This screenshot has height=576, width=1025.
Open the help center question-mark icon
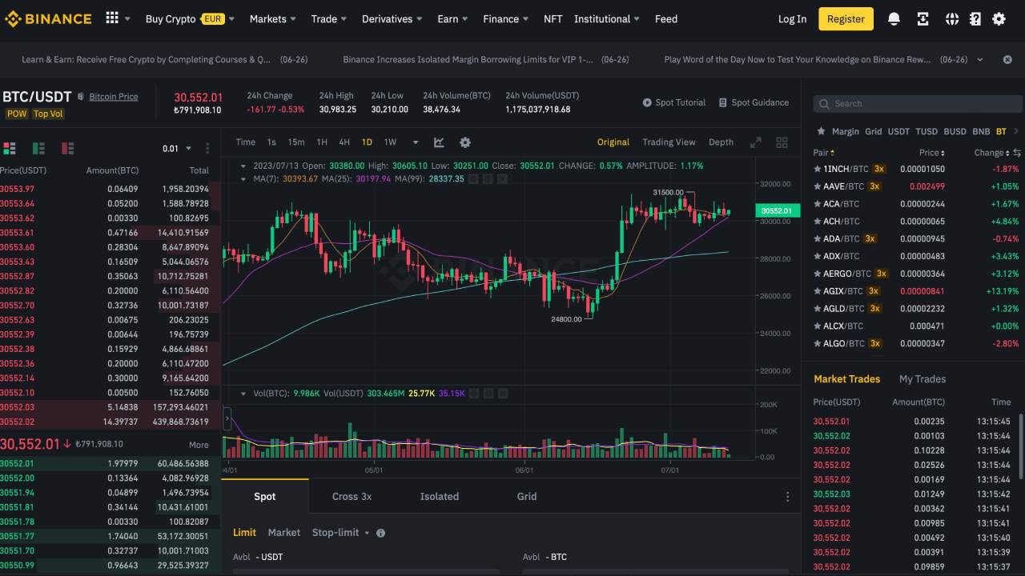[975, 19]
